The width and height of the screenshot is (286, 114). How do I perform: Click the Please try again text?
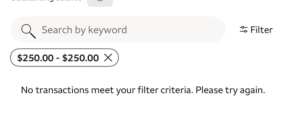pyautogui.click(x=230, y=90)
